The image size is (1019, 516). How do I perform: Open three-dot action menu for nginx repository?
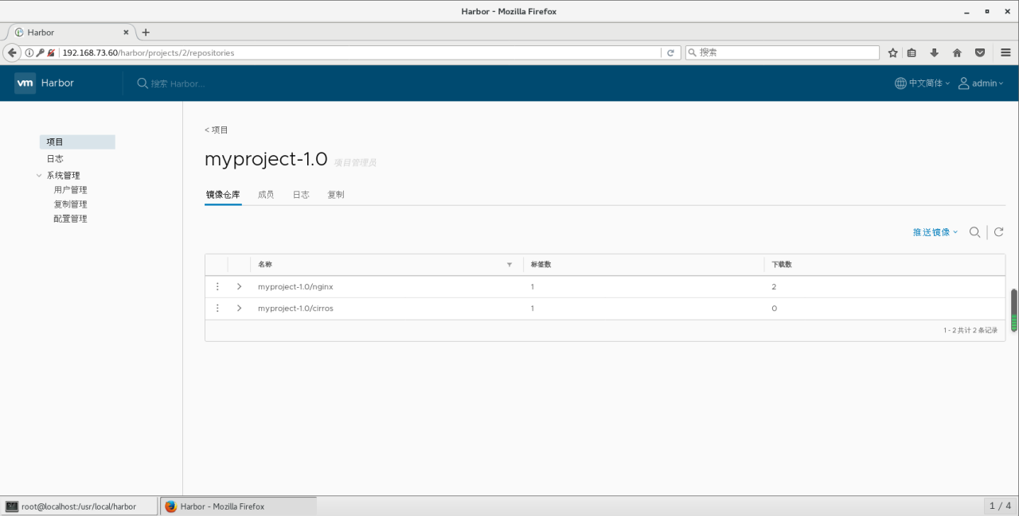tap(217, 286)
